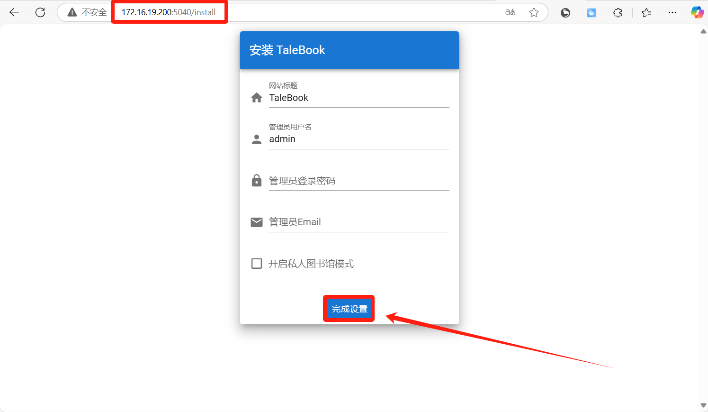Click the 完成设置 button
The height and width of the screenshot is (412, 708).
click(x=350, y=309)
